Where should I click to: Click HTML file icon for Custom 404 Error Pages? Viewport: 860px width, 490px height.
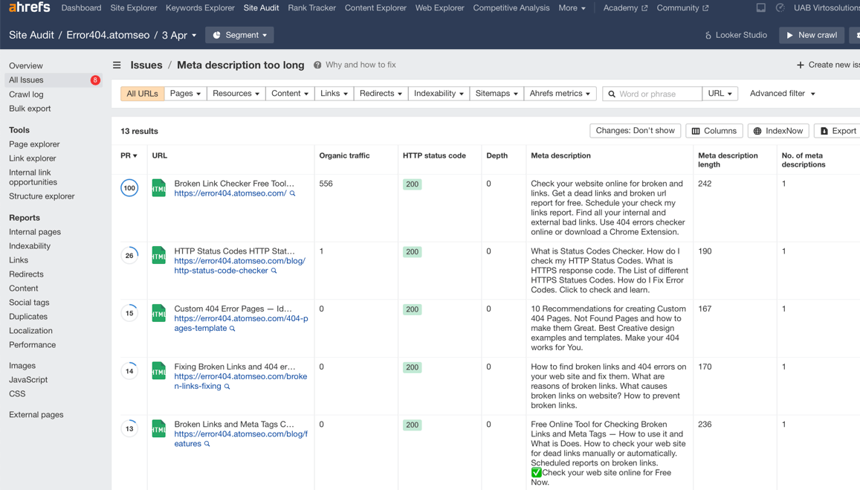click(x=158, y=313)
